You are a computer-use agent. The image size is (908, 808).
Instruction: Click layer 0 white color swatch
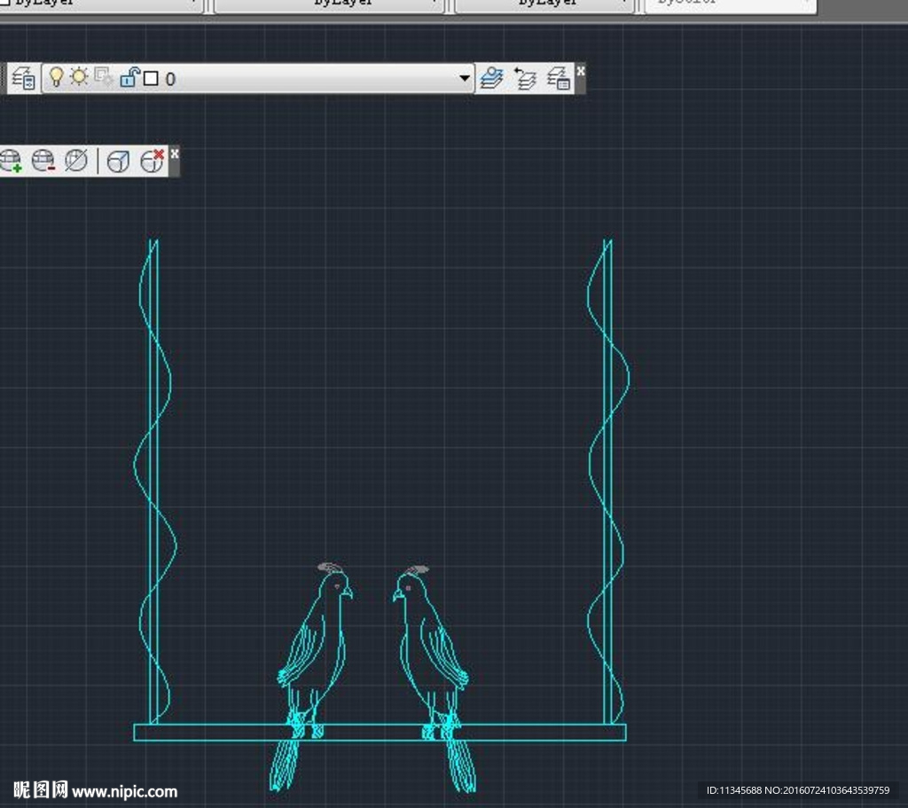tap(150, 77)
